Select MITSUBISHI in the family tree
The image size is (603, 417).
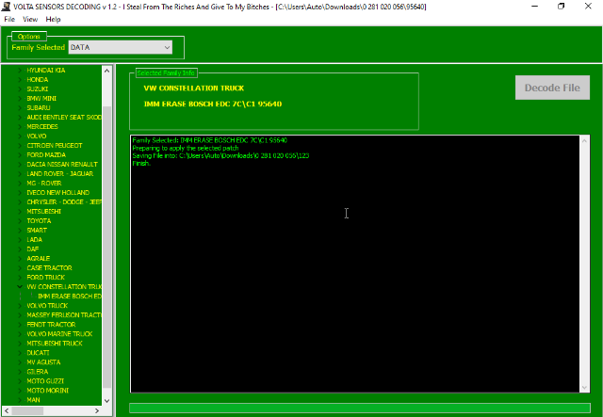(x=44, y=212)
